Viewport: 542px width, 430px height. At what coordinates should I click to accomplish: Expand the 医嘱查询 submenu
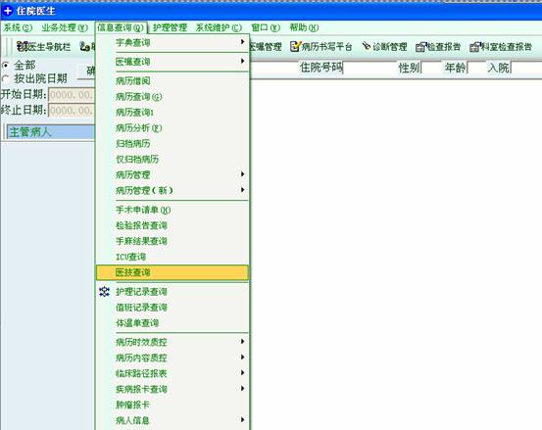[172, 62]
